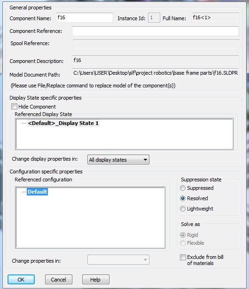Screen dimensions: 249x289
Task: Click the Referenced Display State label
Action: (x=43, y=114)
